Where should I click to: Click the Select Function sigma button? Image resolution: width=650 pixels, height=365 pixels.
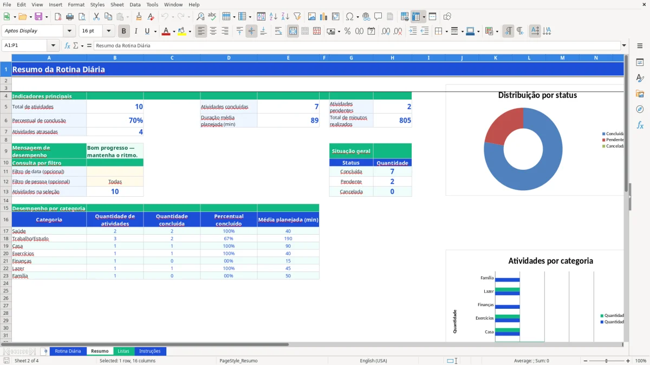coord(76,45)
